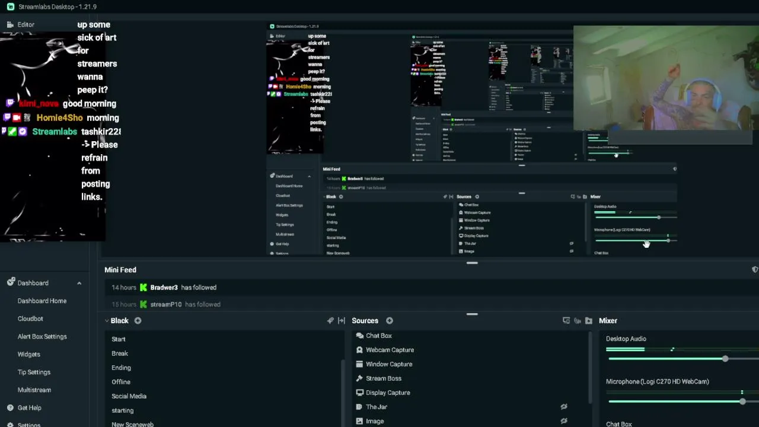Screen dimensions: 759x427
Task: Open Multistream from the sidebar
Action: (x=34, y=390)
